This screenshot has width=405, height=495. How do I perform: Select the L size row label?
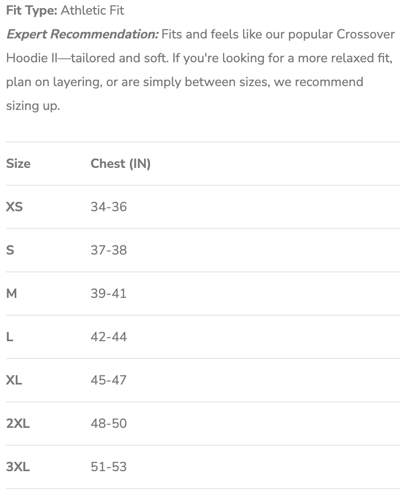[x=10, y=337]
